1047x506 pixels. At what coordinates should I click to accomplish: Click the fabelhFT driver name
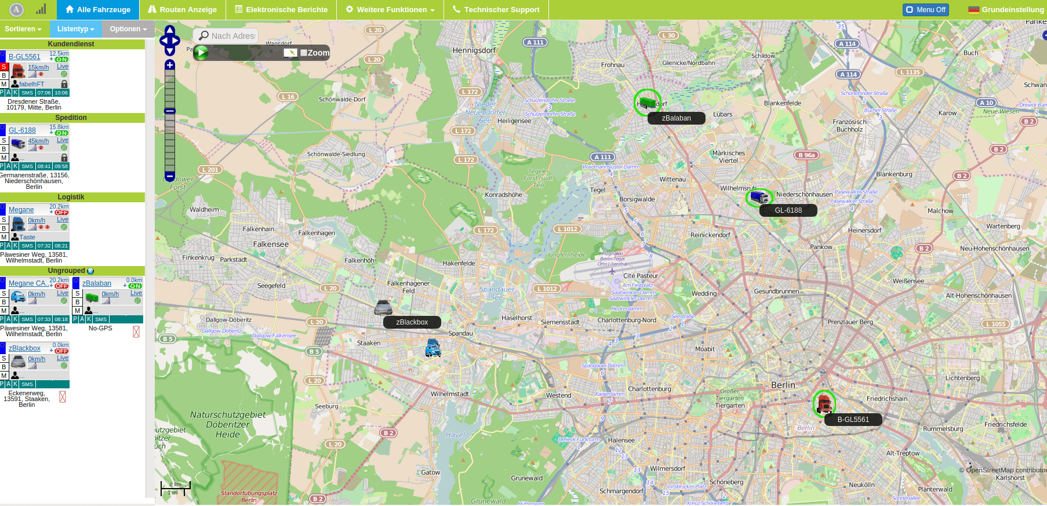point(31,84)
